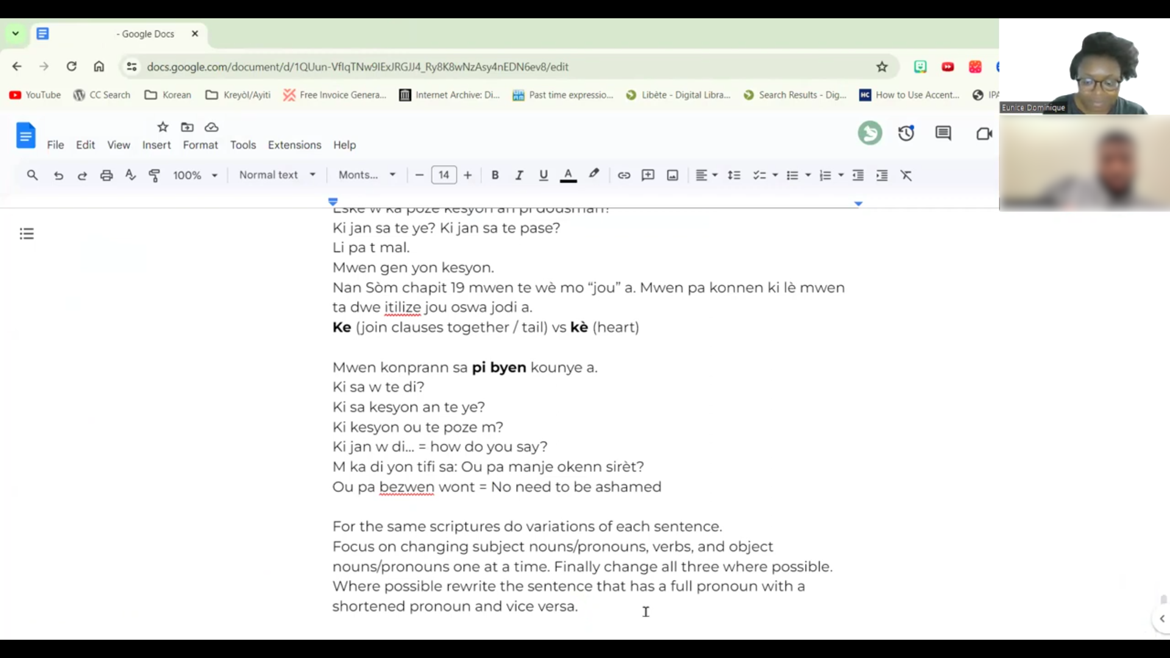This screenshot has width=1170, height=658.
Task: Click the document outline icon
Action: coord(26,233)
